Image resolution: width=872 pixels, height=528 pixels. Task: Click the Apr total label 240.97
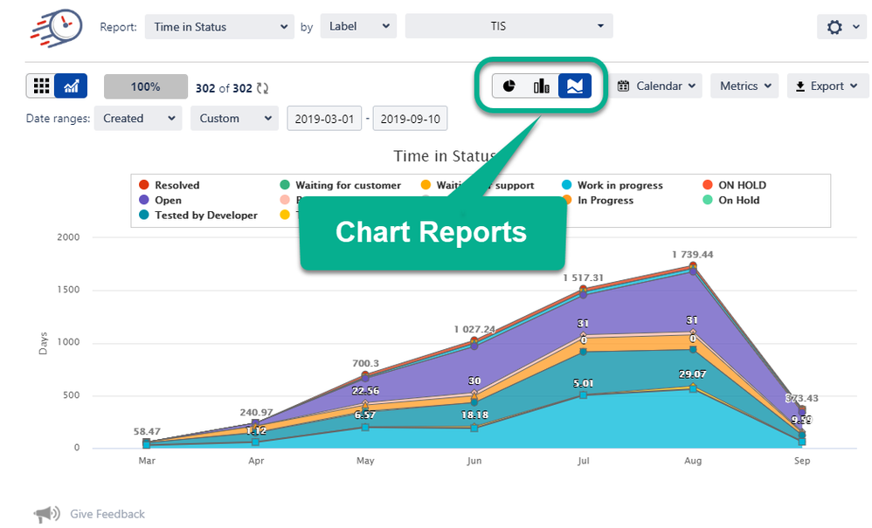[256, 412]
